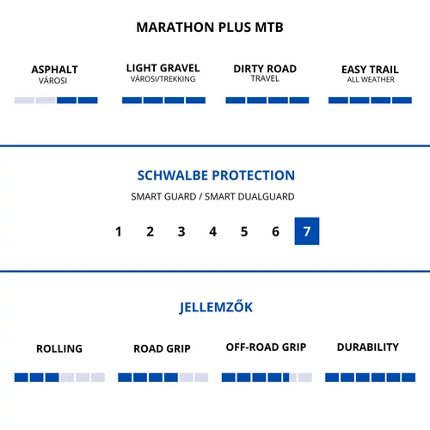Screen dimensions: 430x430
Task: Click the OFF-ROAD GRIP rating bar
Action: point(267,378)
